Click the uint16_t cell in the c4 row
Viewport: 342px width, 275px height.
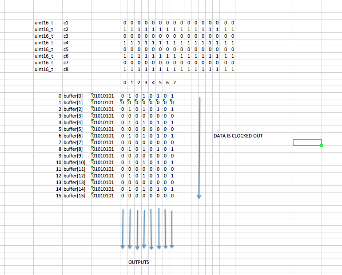click(48, 43)
